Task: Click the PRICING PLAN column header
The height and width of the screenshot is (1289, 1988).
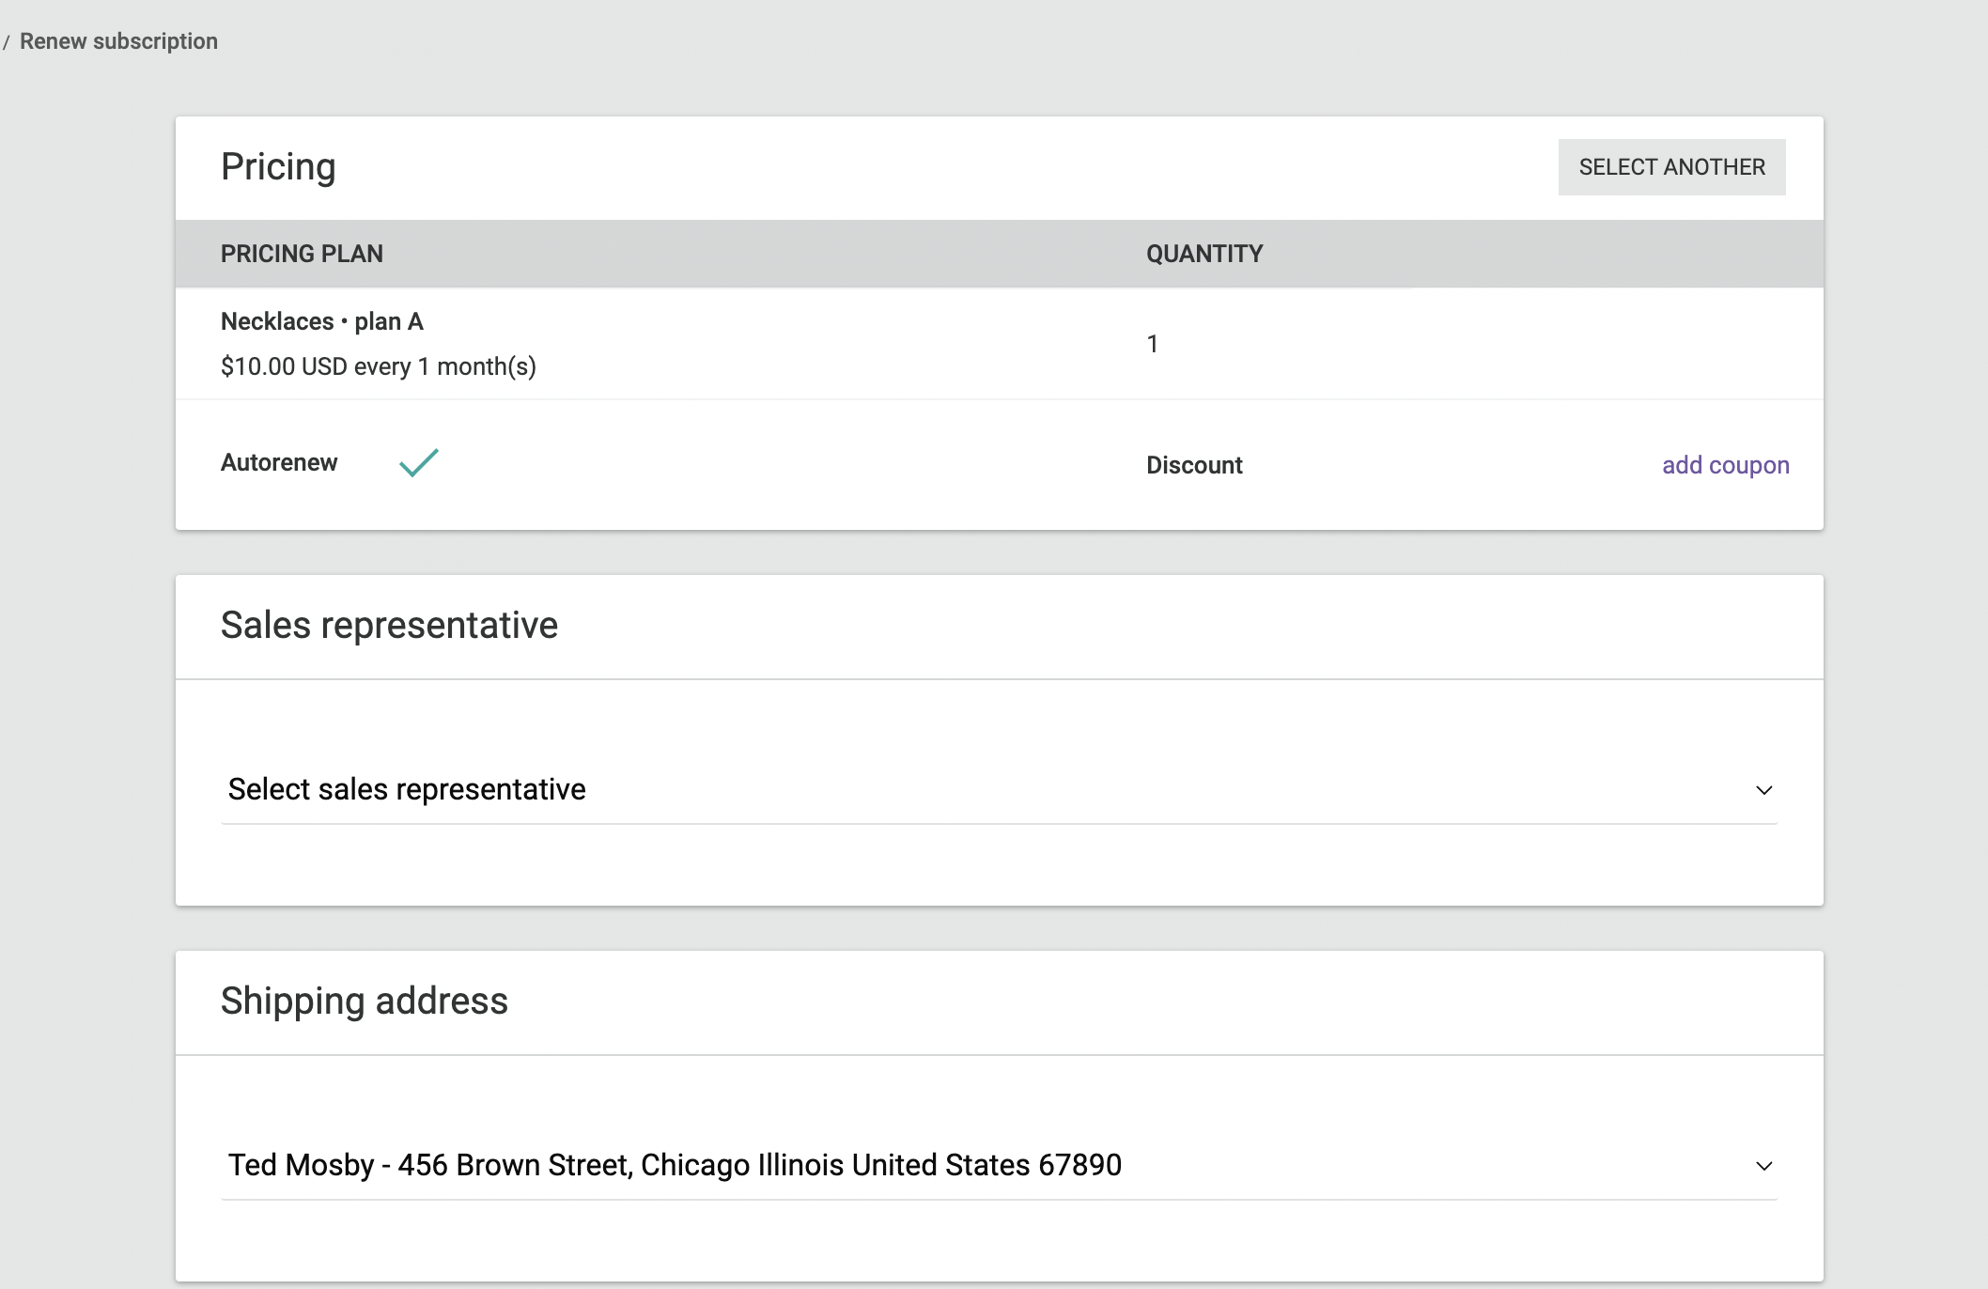Action: [x=302, y=254]
